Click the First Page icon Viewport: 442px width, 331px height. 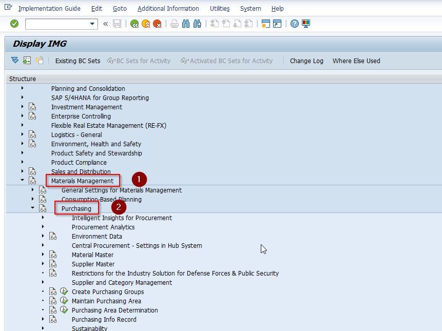point(215,24)
